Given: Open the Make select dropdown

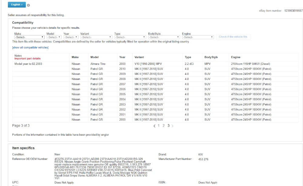Looking at the screenshot, I should coord(29,37).
